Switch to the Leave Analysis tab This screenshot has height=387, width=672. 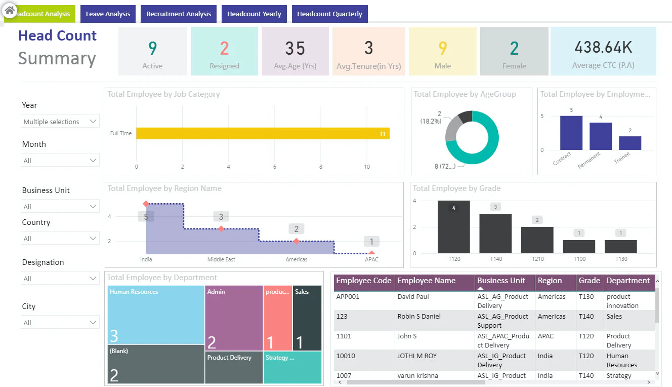pyautogui.click(x=108, y=14)
